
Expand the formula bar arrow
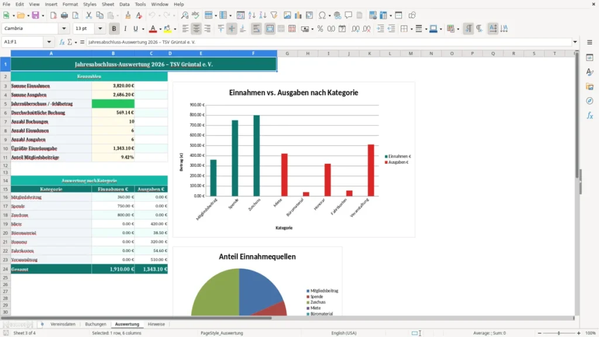pyautogui.click(x=575, y=42)
